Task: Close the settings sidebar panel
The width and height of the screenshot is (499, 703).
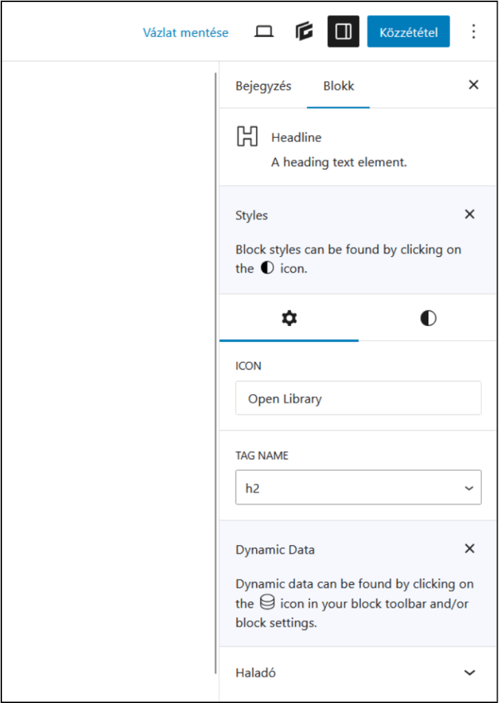Action: pyautogui.click(x=473, y=85)
